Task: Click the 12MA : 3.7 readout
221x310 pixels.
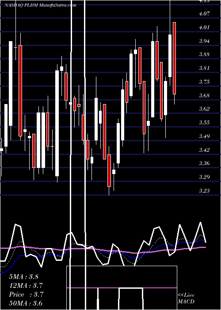Action: coord(26,286)
